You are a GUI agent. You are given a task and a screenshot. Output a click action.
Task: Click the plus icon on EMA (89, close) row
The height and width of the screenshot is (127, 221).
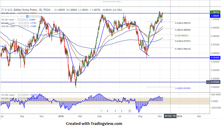(25, 26)
